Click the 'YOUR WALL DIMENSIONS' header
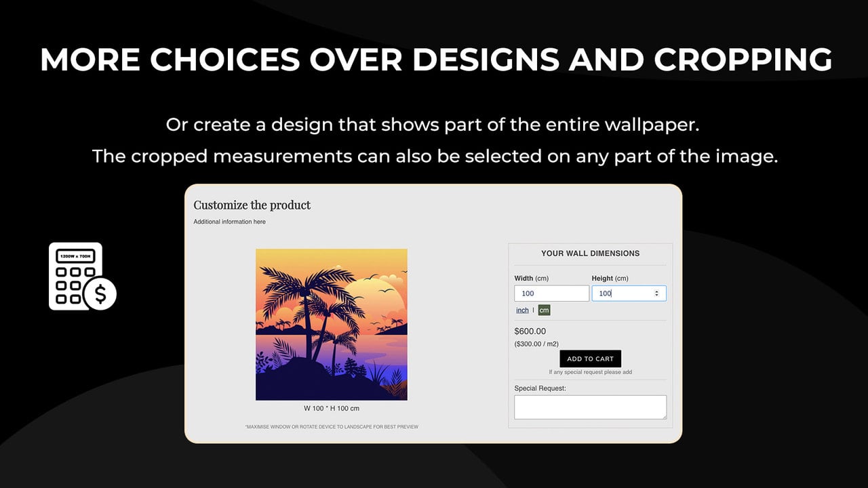Viewport: 868px width, 488px height. point(590,253)
